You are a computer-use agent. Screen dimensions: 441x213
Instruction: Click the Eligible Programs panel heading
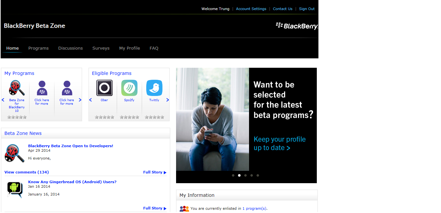(x=112, y=73)
